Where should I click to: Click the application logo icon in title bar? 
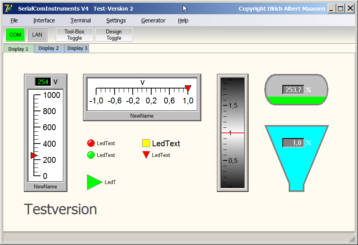(x=9, y=8)
